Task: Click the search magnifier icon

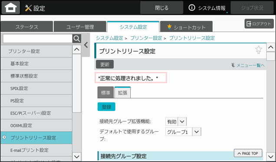Action: (77, 39)
